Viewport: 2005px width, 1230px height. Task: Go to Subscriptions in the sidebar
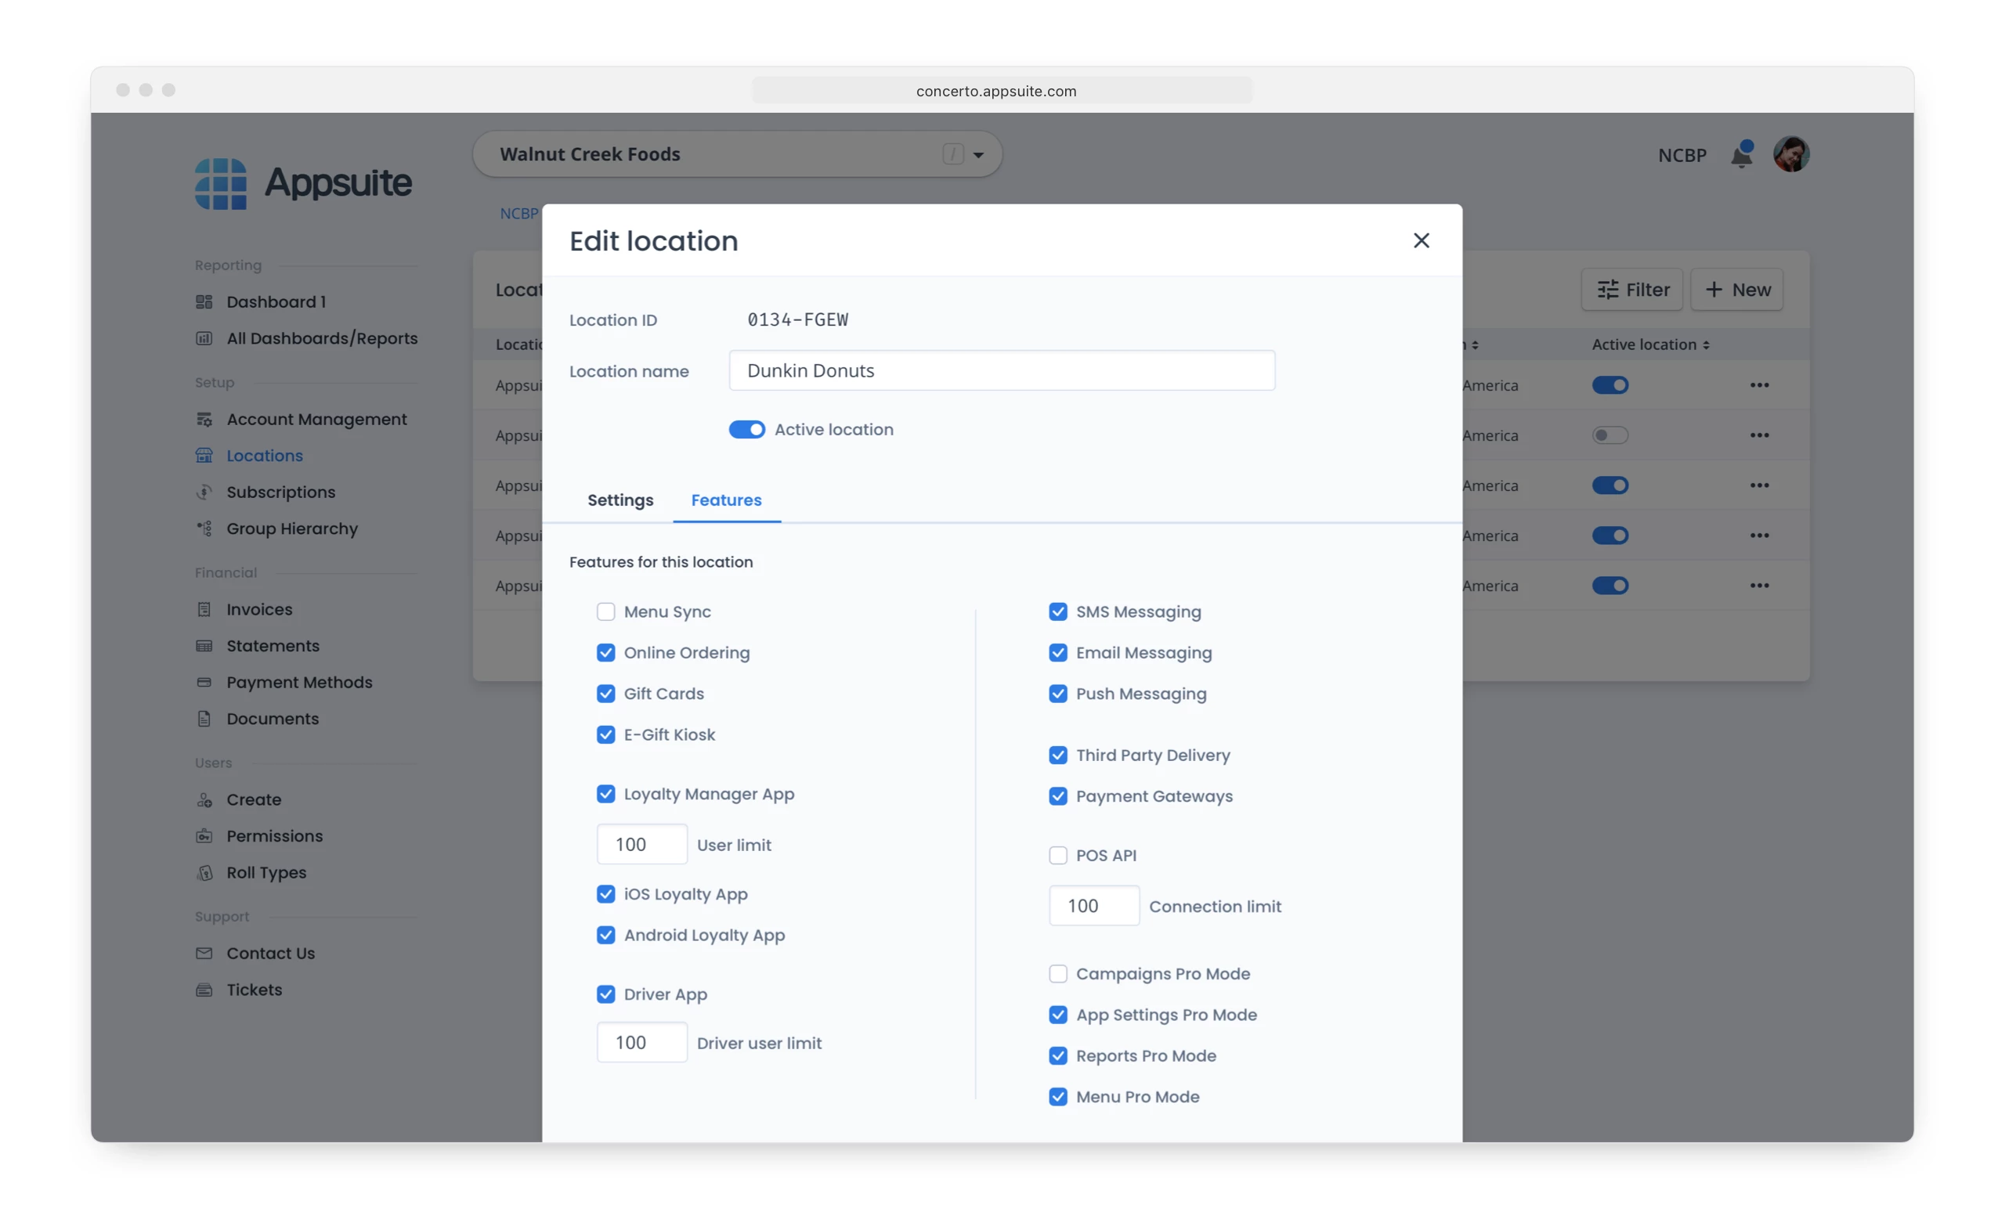point(280,492)
